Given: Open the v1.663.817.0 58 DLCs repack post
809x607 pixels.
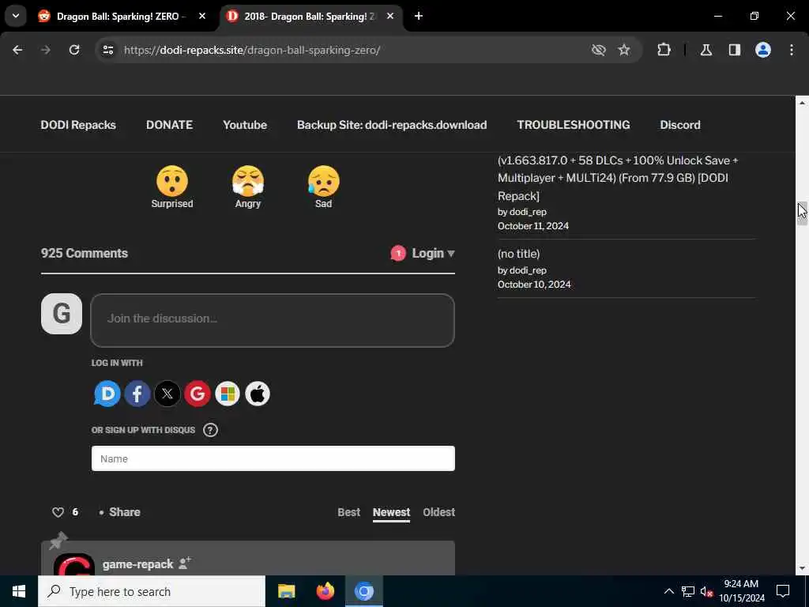Looking at the screenshot, I should 618,178.
